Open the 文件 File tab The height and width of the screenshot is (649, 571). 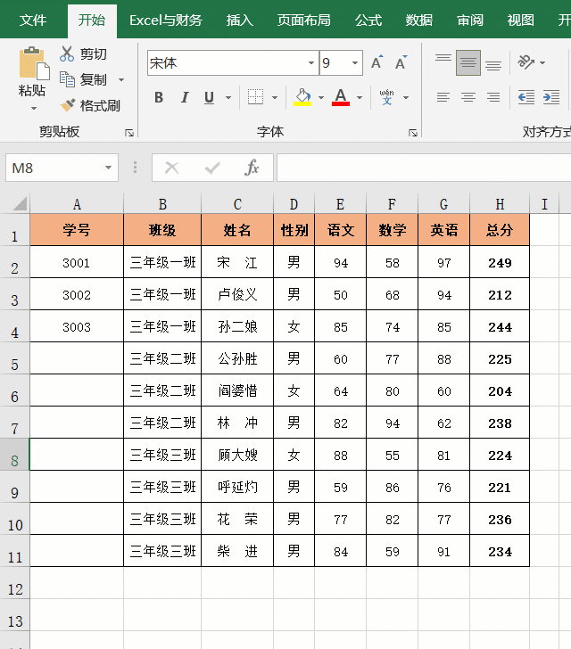(33, 20)
